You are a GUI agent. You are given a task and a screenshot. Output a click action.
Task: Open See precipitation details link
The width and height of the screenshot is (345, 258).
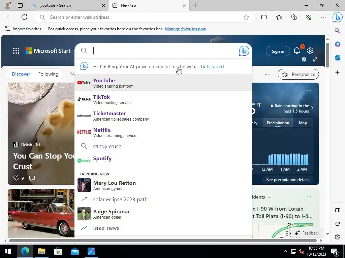point(288,180)
